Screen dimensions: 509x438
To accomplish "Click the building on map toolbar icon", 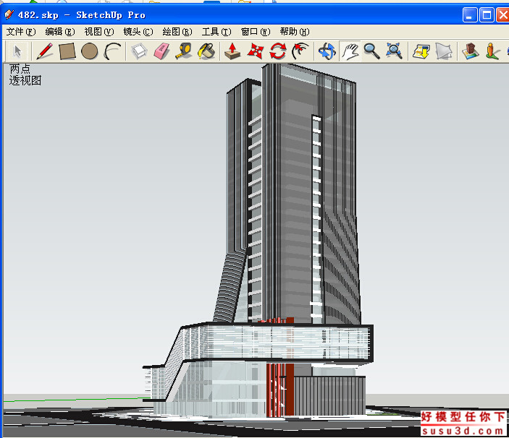I will click(x=471, y=51).
